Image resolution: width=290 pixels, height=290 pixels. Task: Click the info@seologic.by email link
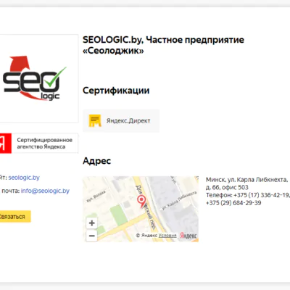(x=45, y=191)
